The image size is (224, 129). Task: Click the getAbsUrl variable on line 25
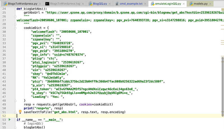coord(32,13)
